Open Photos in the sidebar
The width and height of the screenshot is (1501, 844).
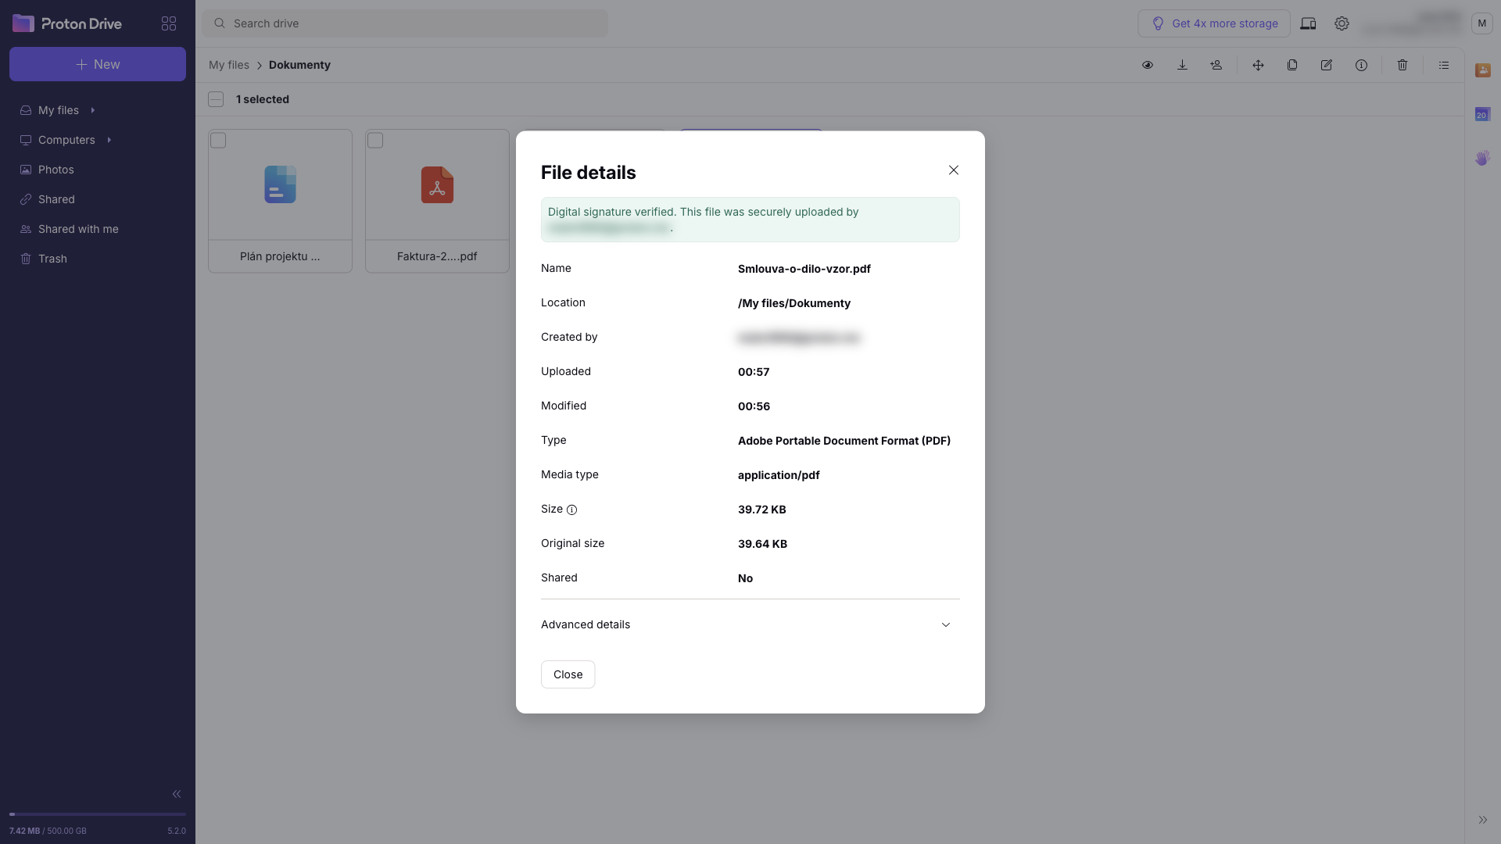[98, 170]
